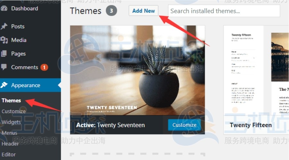Focus the Search installed themes field
The width and height of the screenshot is (289, 160).
[224, 11]
